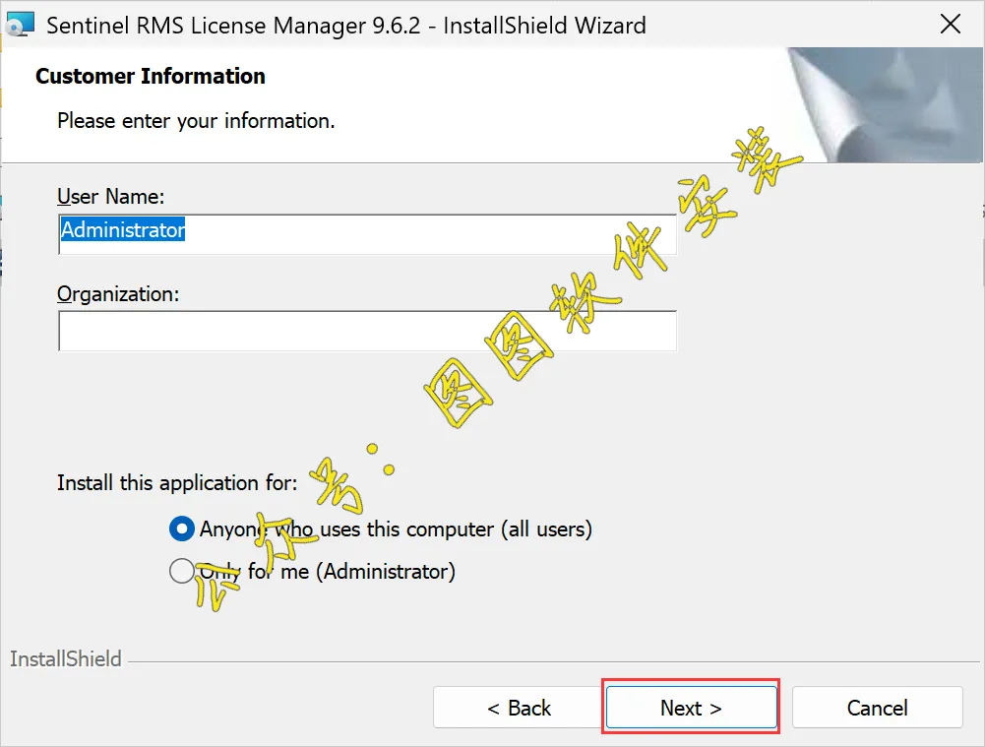Screen dimensions: 985x747
Task: Click the window title text
Action: click(346, 26)
